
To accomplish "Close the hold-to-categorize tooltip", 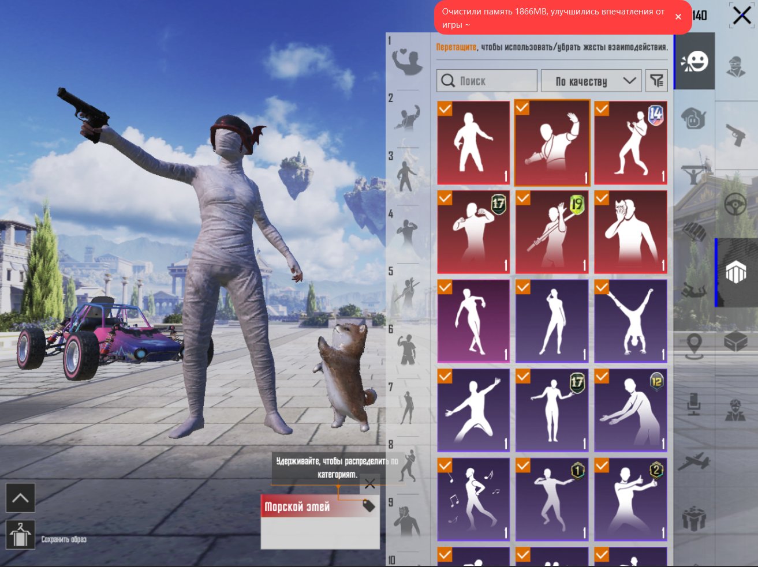I will coord(370,483).
